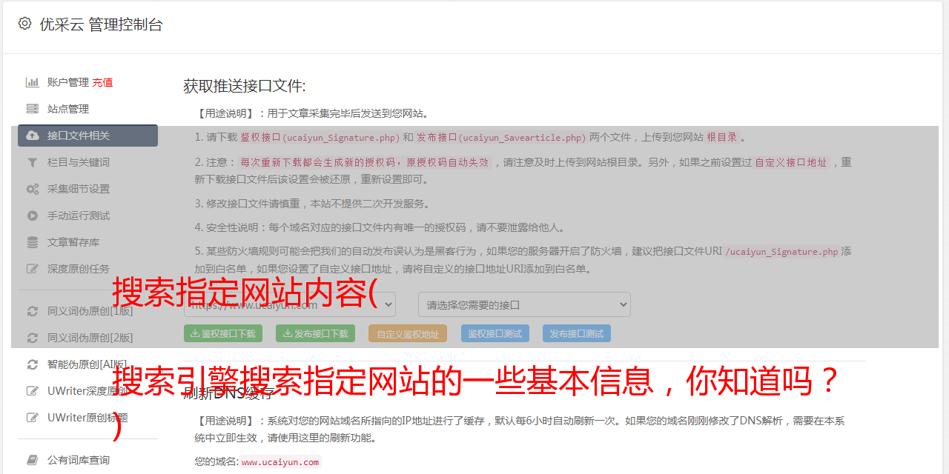Click the gears icon for 采集细节设置

pyautogui.click(x=33, y=189)
